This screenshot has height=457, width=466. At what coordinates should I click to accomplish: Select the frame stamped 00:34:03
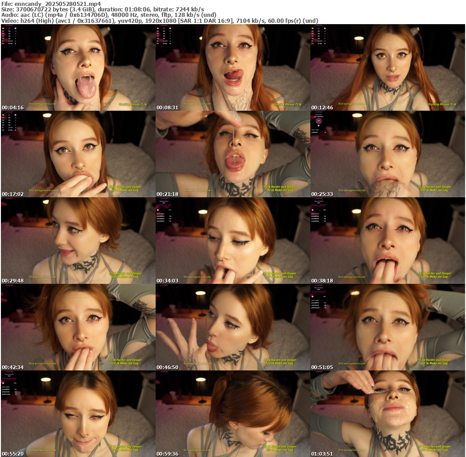pyautogui.click(x=233, y=241)
